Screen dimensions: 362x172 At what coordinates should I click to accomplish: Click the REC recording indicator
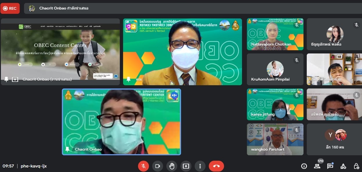[x=10, y=8]
